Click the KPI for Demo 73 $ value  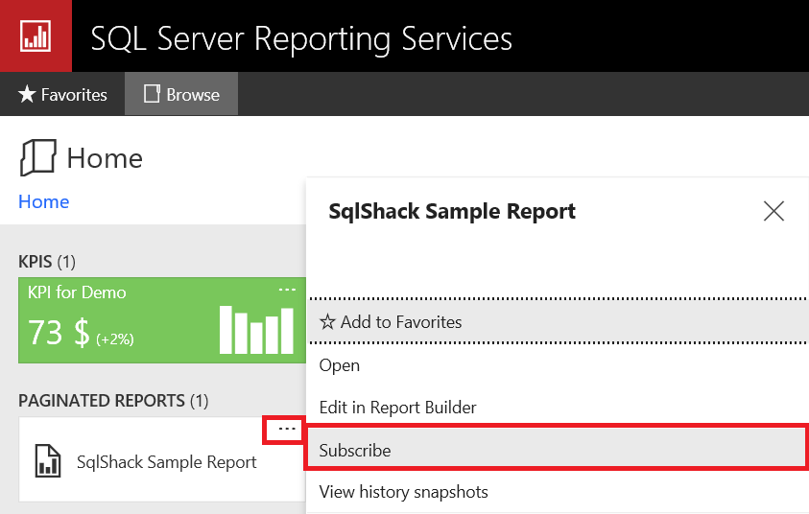pyautogui.click(x=59, y=332)
